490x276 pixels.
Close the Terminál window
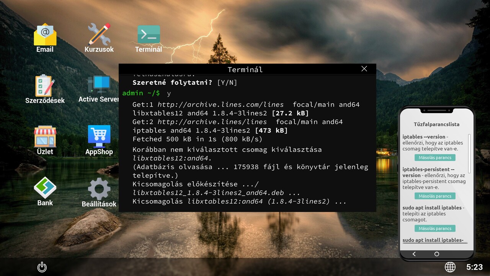[x=364, y=69]
